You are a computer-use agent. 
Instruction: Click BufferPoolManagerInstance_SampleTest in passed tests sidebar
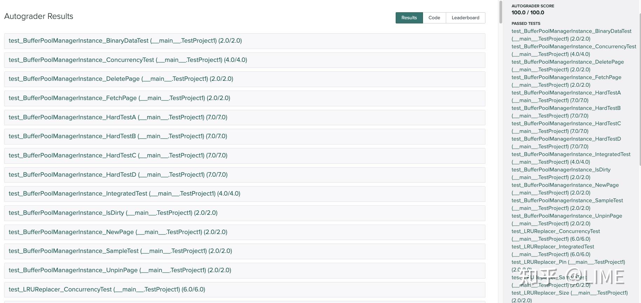567,204
